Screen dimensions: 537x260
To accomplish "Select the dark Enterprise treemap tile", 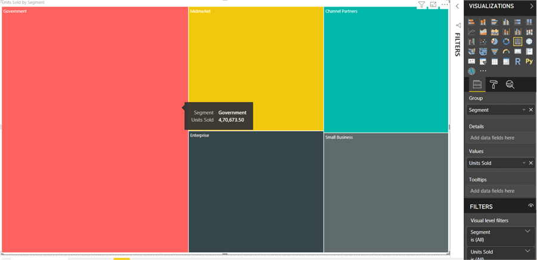I will pos(256,192).
